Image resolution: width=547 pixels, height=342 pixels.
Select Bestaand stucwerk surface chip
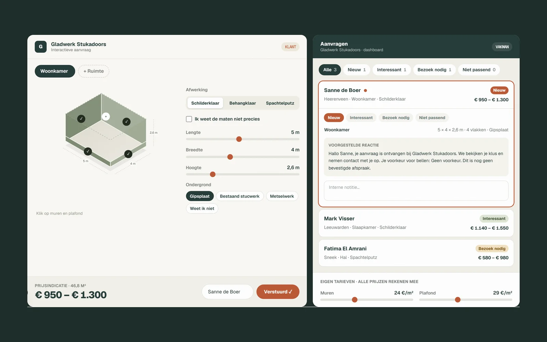pyautogui.click(x=240, y=196)
